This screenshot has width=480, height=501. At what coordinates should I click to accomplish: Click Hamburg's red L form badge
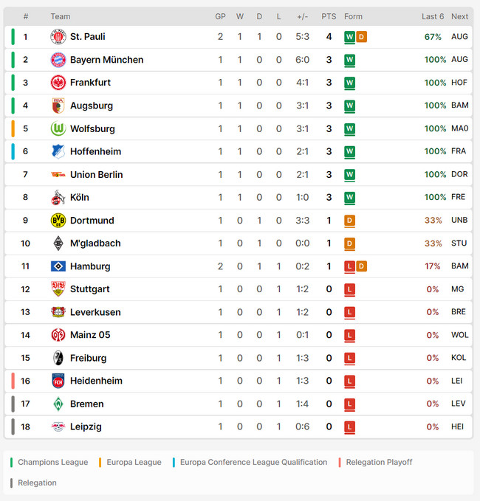coord(349,266)
